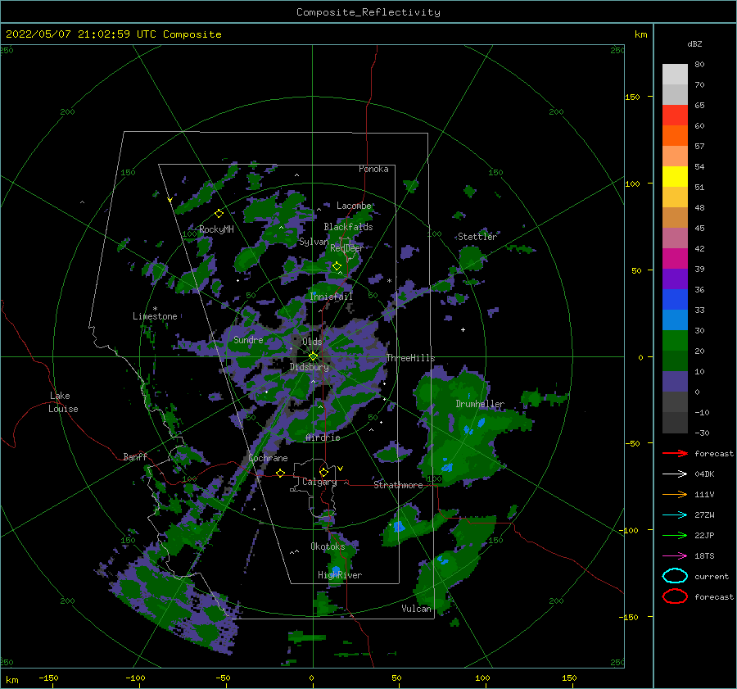Image resolution: width=737 pixels, height=689 pixels.
Task: Click the Blackfalds town label
Action: click(348, 227)
